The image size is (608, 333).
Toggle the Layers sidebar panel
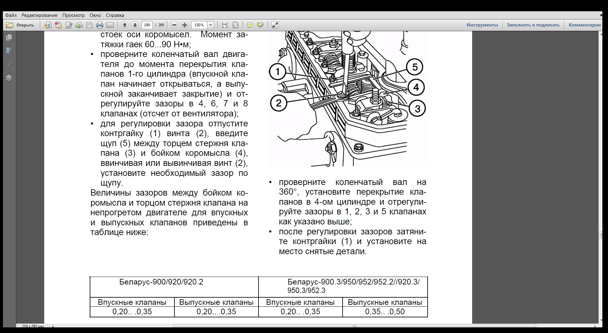tap(9, 78)
